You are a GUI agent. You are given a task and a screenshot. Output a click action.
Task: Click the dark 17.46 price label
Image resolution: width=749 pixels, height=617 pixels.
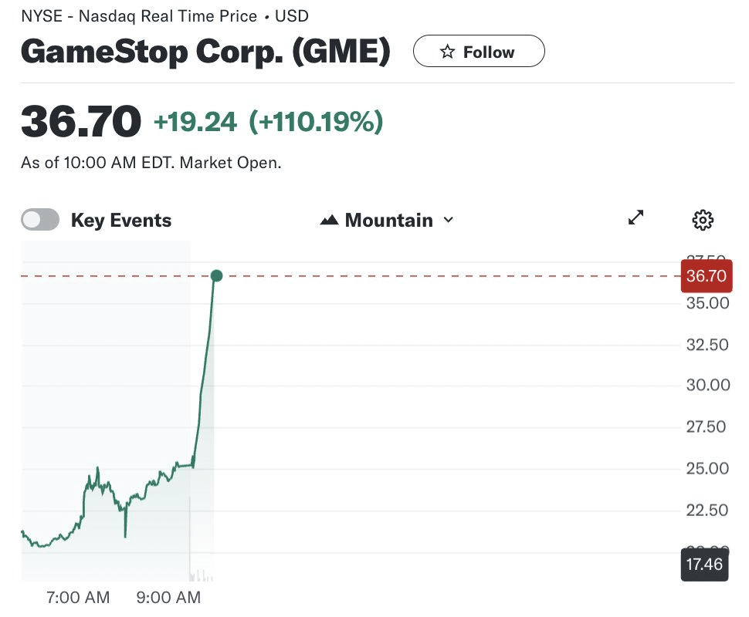704,564
